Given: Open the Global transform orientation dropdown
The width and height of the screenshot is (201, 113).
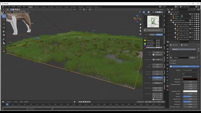Looking at the screenshot, I should pyautogui.click(x=74, y=9).
